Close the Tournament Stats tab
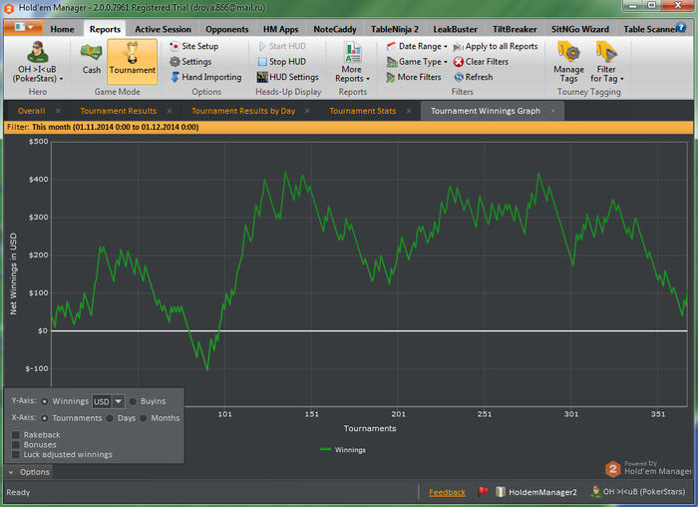The height and width of the screenshot is (507, 698). point(409,111)
